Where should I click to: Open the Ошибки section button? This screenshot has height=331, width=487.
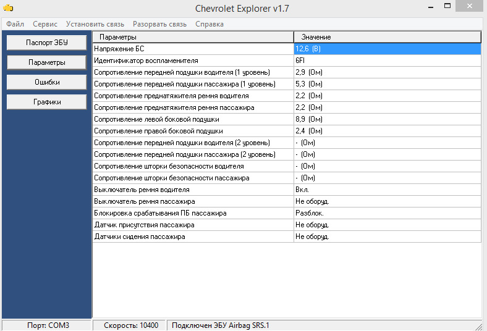pyautogui.click(x=46, y=82)
